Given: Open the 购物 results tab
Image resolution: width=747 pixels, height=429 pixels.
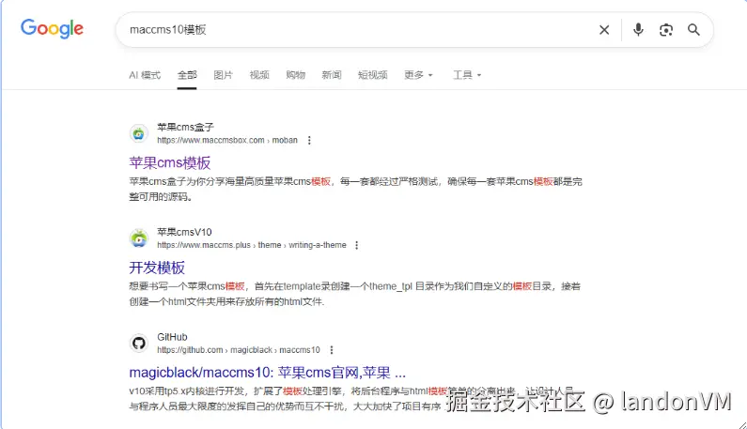Looking at the screenshot, I should coord(295,75).
